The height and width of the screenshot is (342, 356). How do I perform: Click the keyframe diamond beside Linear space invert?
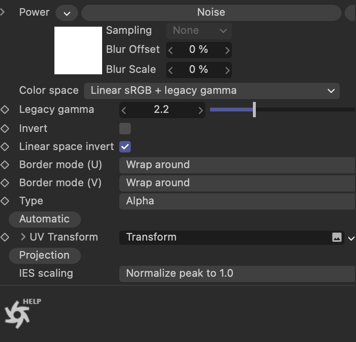pos(5,147)
